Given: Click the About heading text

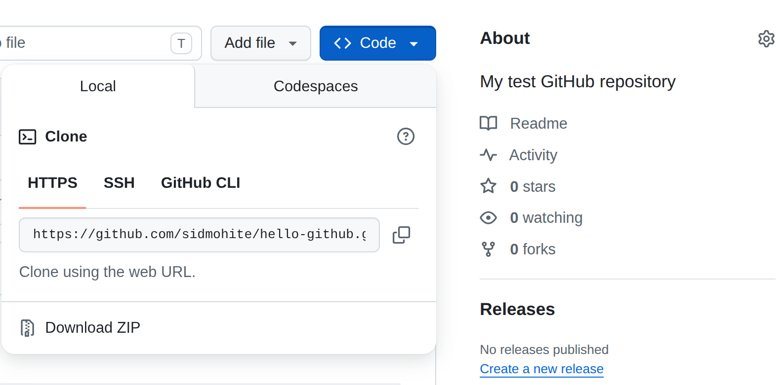Looking at the screenshot, I should coord(505,38).
